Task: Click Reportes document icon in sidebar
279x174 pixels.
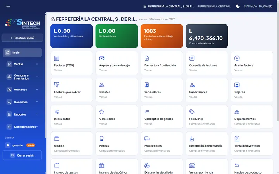Action: tap(9, 114)
